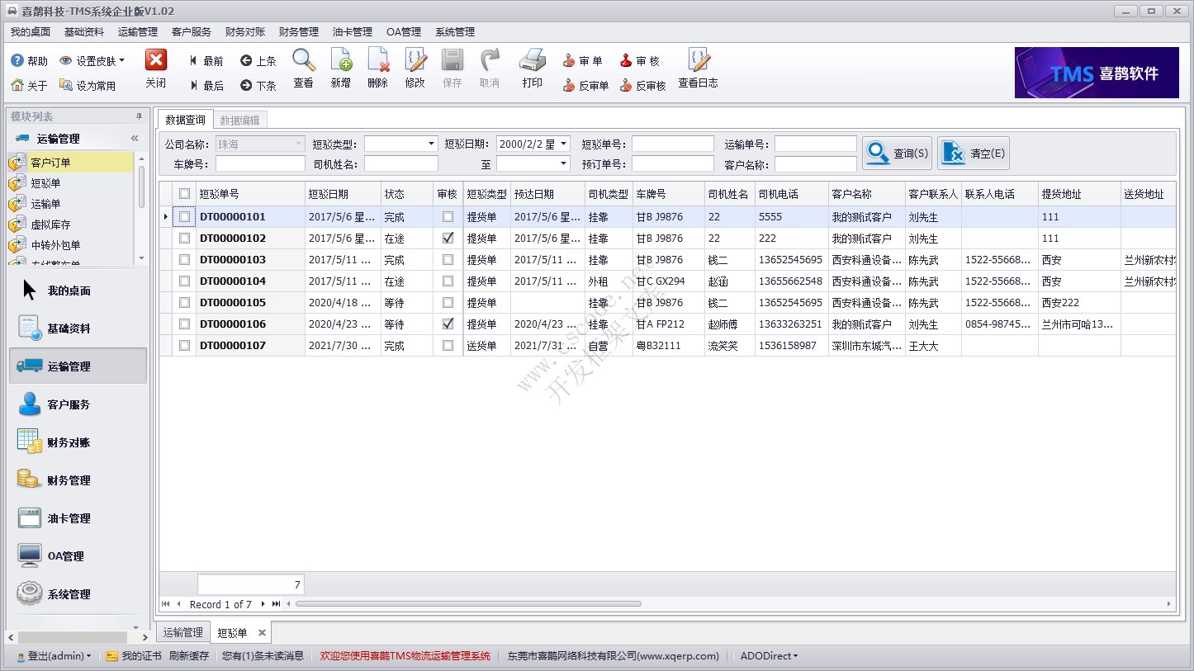The height and width of the screenshot is (671, 1194).
Task: Tick row checkbox for DT00000103
Action: [x=184, y=260]
